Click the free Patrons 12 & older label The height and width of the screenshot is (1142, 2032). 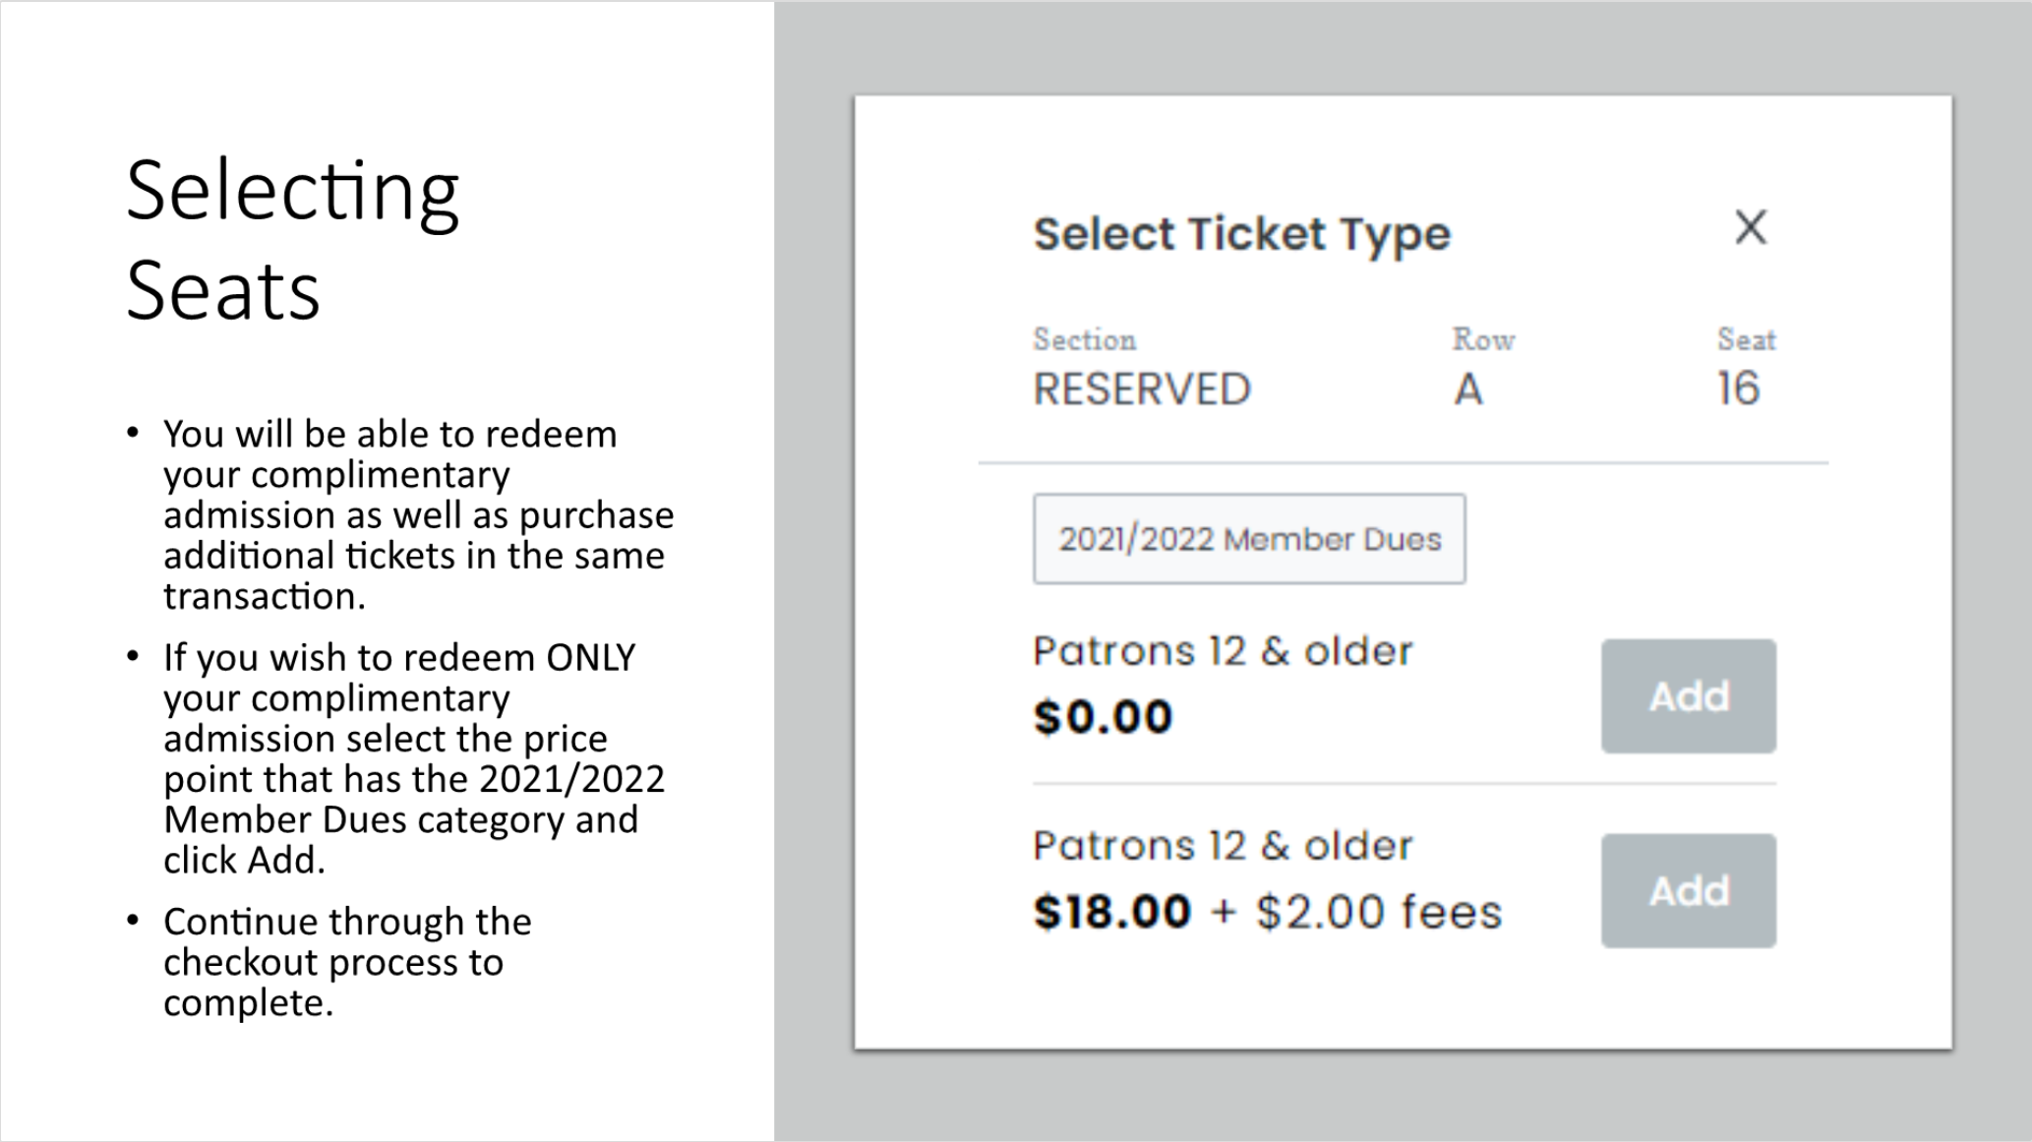(x=1223, y=651)
